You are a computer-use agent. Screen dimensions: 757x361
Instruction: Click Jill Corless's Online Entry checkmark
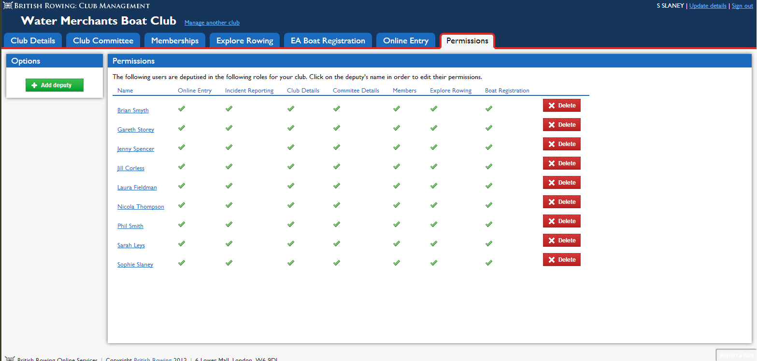point(182,166)
